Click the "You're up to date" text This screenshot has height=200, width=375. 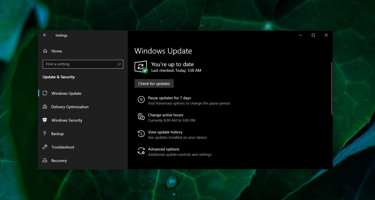click(172, 64)
